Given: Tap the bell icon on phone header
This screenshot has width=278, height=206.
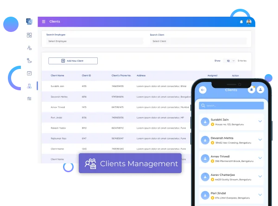Looking at the screenshot, I should click(251, 90).
